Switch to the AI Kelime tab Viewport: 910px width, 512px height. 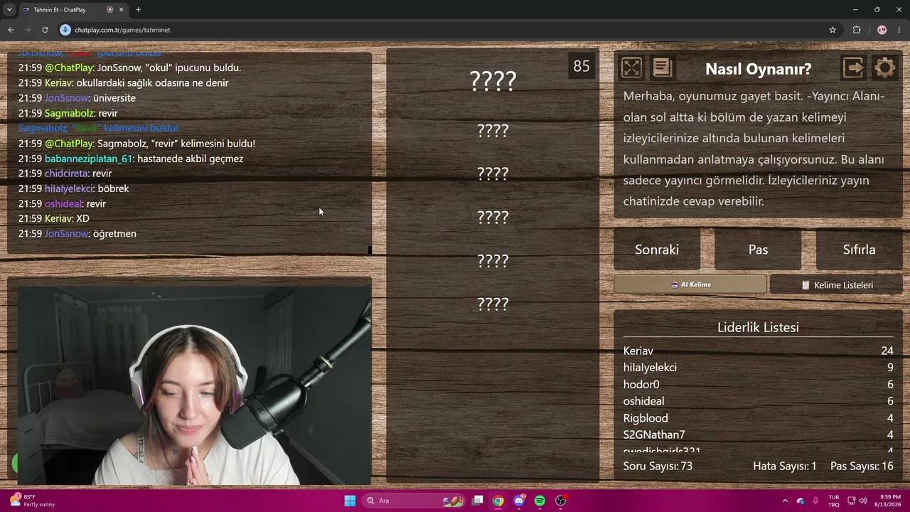pos(690,284)
